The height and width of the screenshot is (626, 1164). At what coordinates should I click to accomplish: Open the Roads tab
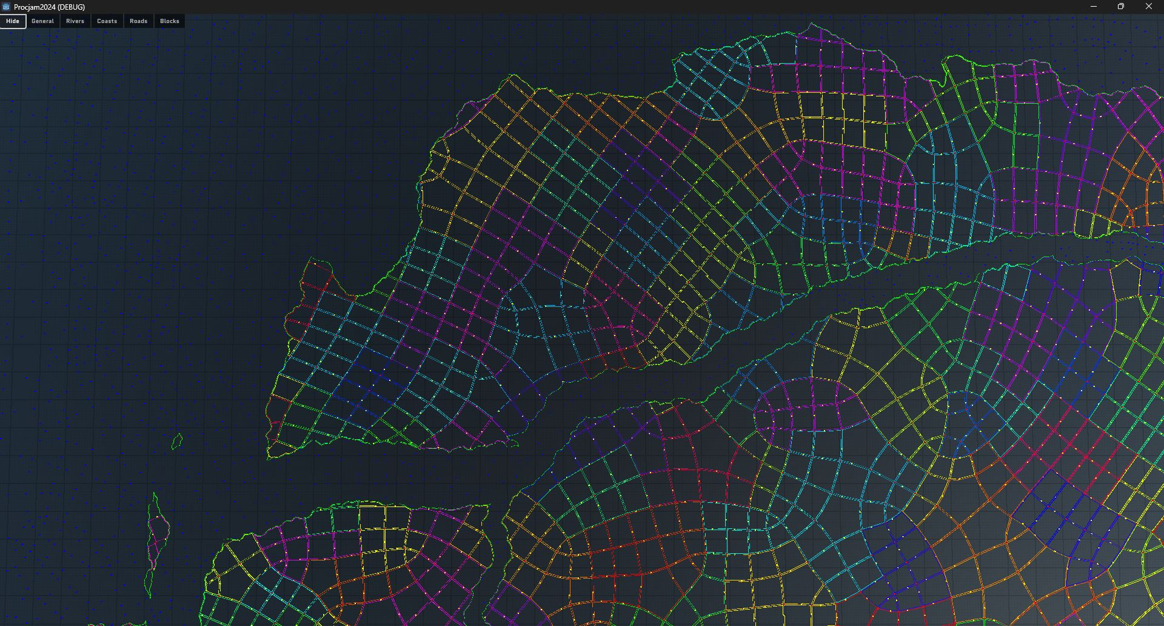138,21
